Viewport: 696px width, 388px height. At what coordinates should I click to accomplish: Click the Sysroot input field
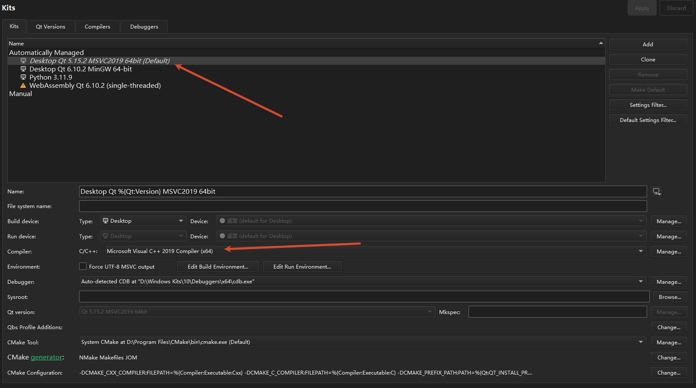[364, 297]
